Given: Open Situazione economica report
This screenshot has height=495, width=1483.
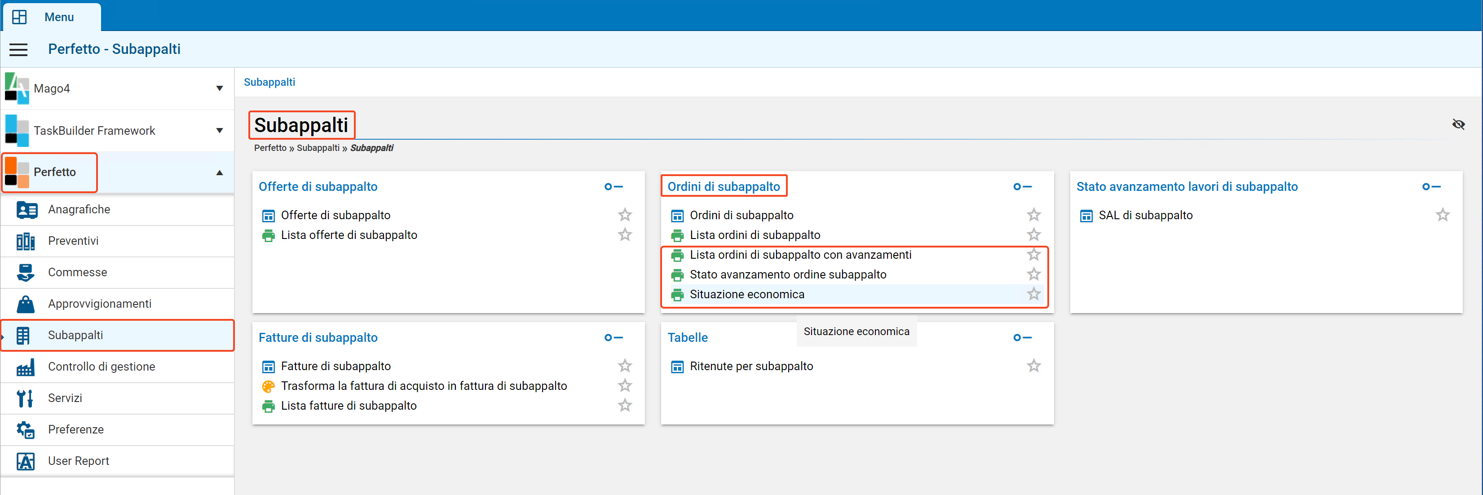Looking at the screenshot, I should coord(747,294).
